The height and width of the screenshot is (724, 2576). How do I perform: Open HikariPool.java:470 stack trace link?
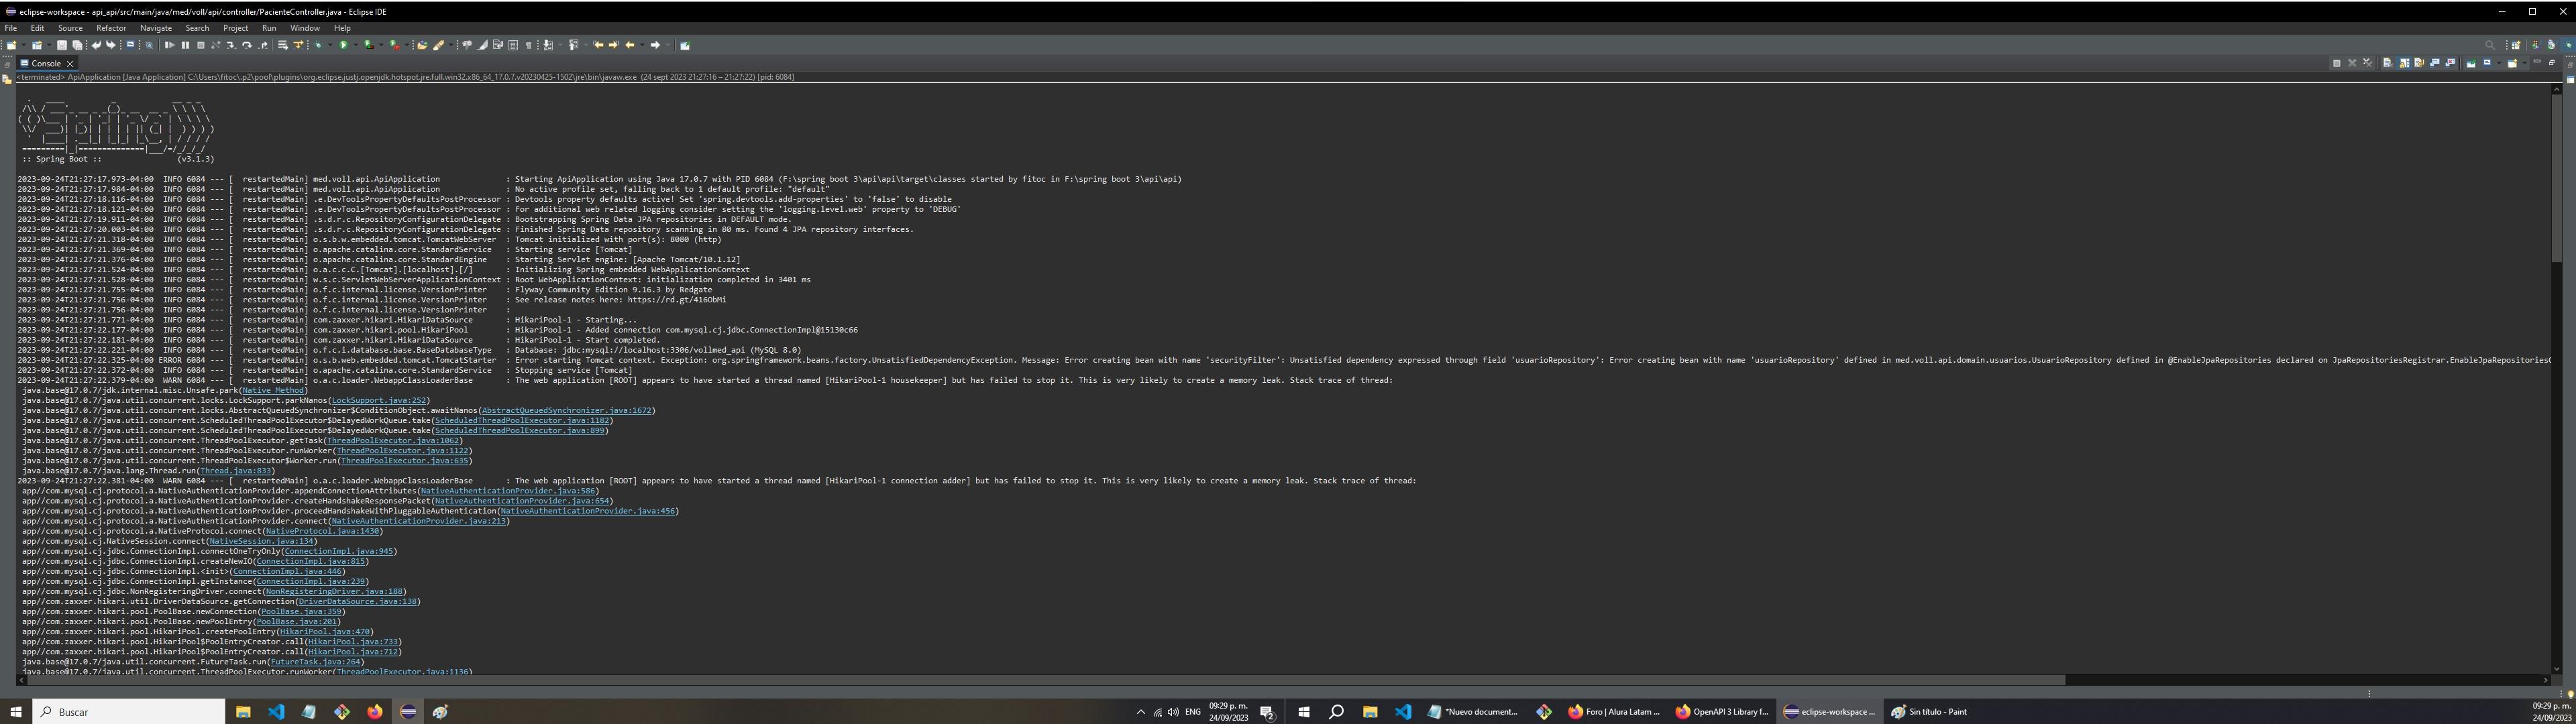pyautogui.click(x=324, y=632)
